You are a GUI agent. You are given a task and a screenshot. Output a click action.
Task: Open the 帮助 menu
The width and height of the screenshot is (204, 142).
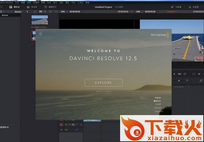coord(87,3)
